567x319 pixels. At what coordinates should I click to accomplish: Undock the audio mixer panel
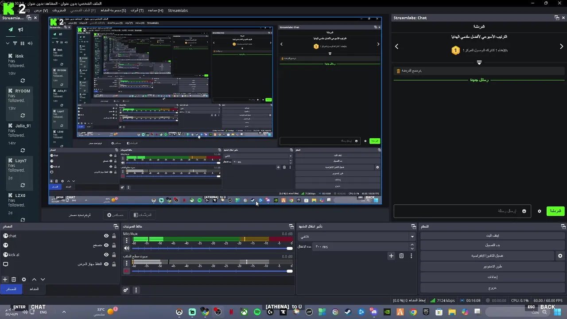pos(291,226)
